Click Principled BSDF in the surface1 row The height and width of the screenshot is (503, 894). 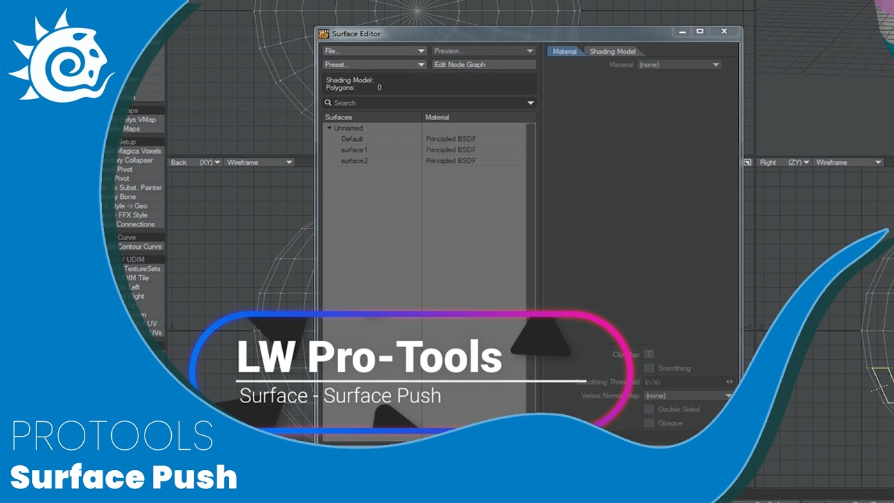click(450, 150)
